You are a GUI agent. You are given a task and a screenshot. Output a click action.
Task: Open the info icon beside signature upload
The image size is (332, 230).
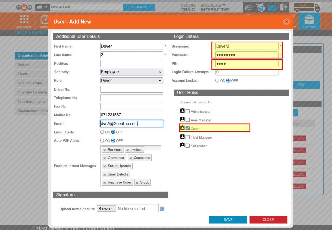[162, 209]
